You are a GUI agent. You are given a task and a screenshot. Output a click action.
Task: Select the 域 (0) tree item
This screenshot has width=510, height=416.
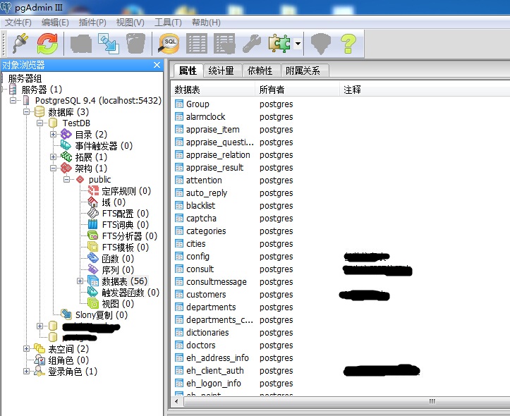click(114, 202)
